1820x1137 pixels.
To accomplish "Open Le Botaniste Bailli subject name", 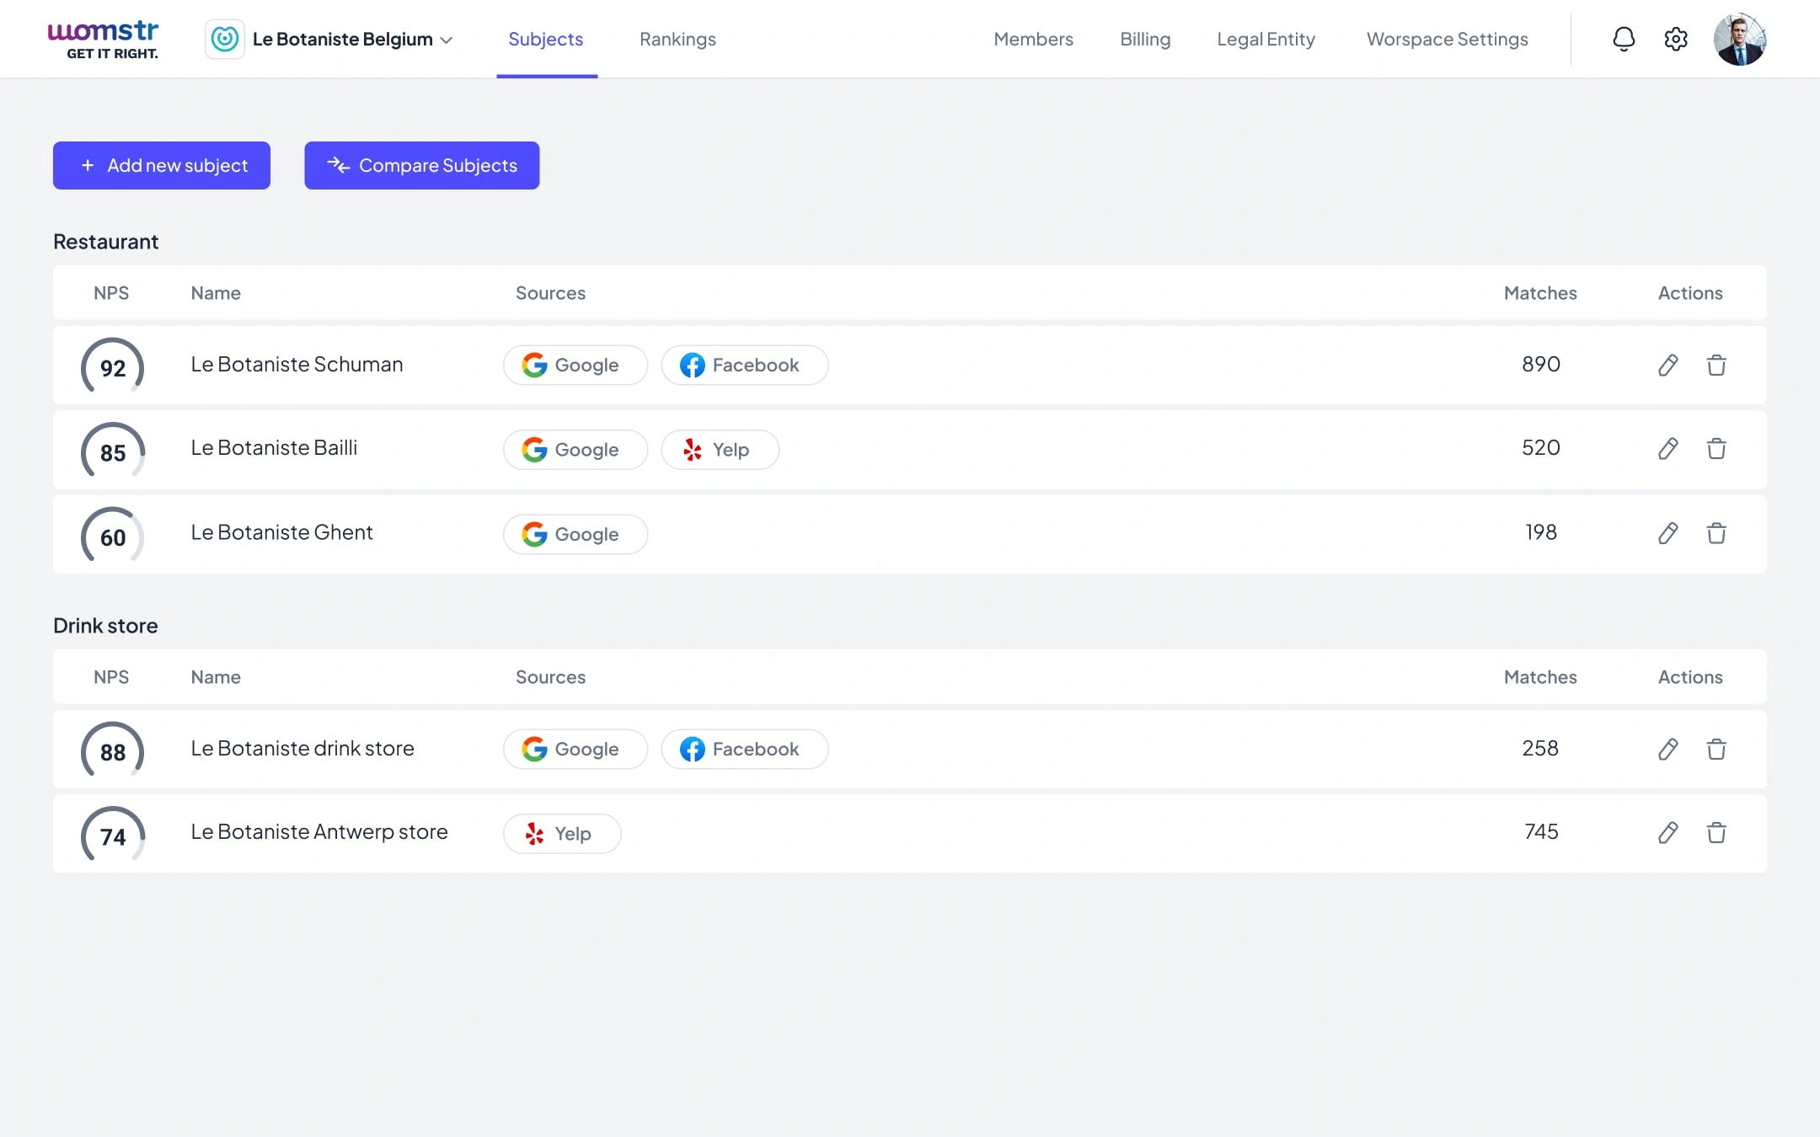I will coord(274,447).
